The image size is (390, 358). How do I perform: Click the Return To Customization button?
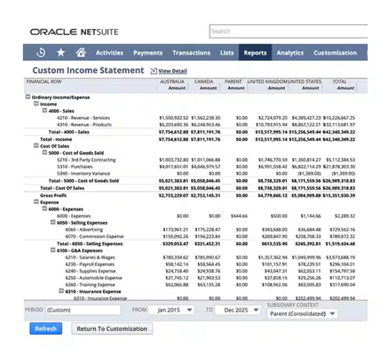112,329
